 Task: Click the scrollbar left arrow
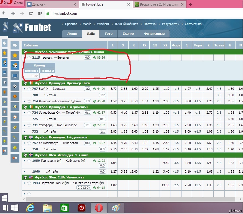[24, 199]
